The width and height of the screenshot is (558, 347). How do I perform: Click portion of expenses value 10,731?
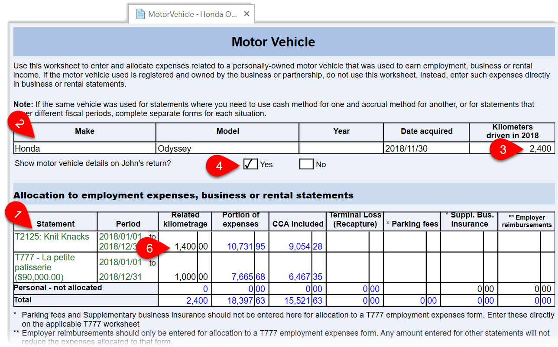coord(240,246)
